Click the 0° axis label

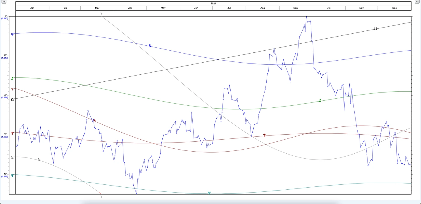point(6,16)
